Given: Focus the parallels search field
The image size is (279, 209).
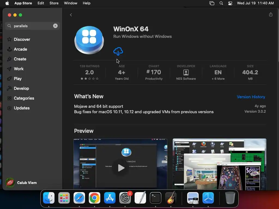Looking at the screenshot, I should click(x=32, y=26).
